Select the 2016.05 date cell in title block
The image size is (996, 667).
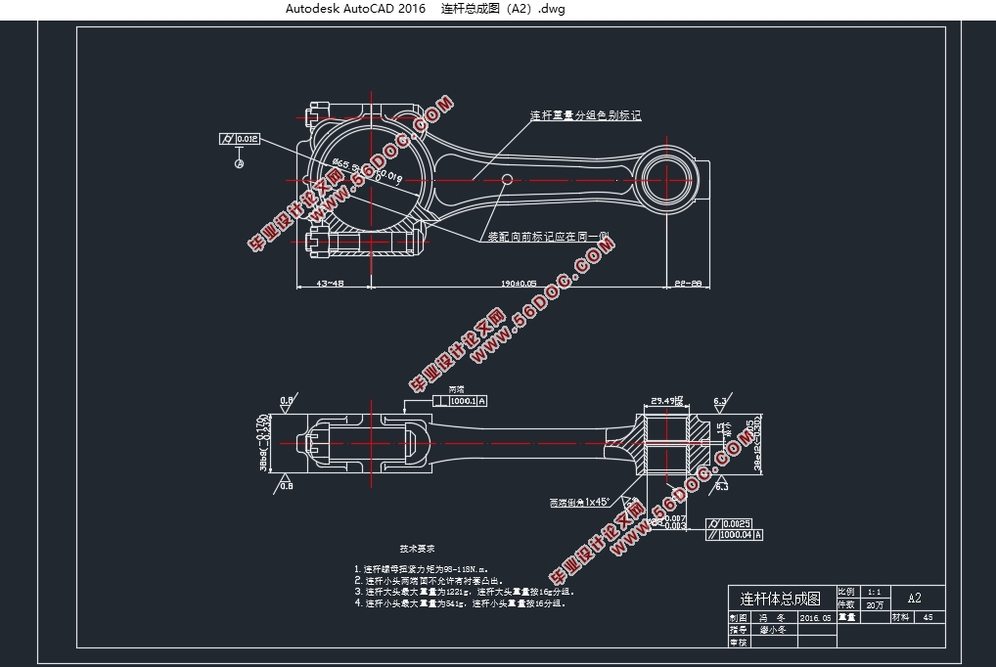(x=815, y=618)
